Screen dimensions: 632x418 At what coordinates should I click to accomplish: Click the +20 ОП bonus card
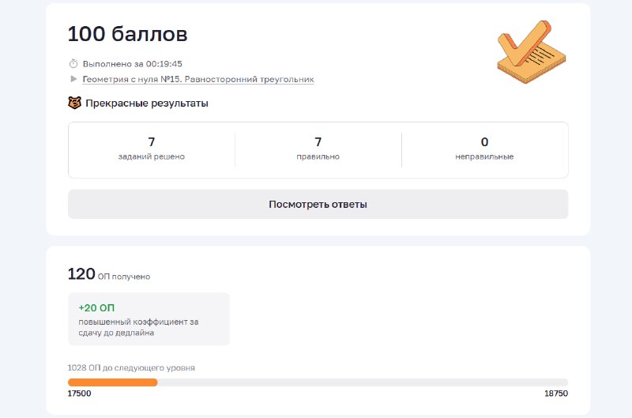tap(149, 319)
